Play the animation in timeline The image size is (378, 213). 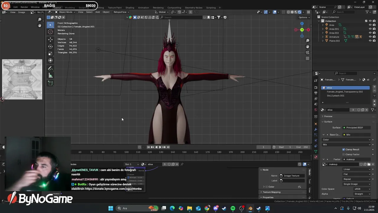(160, 147)
